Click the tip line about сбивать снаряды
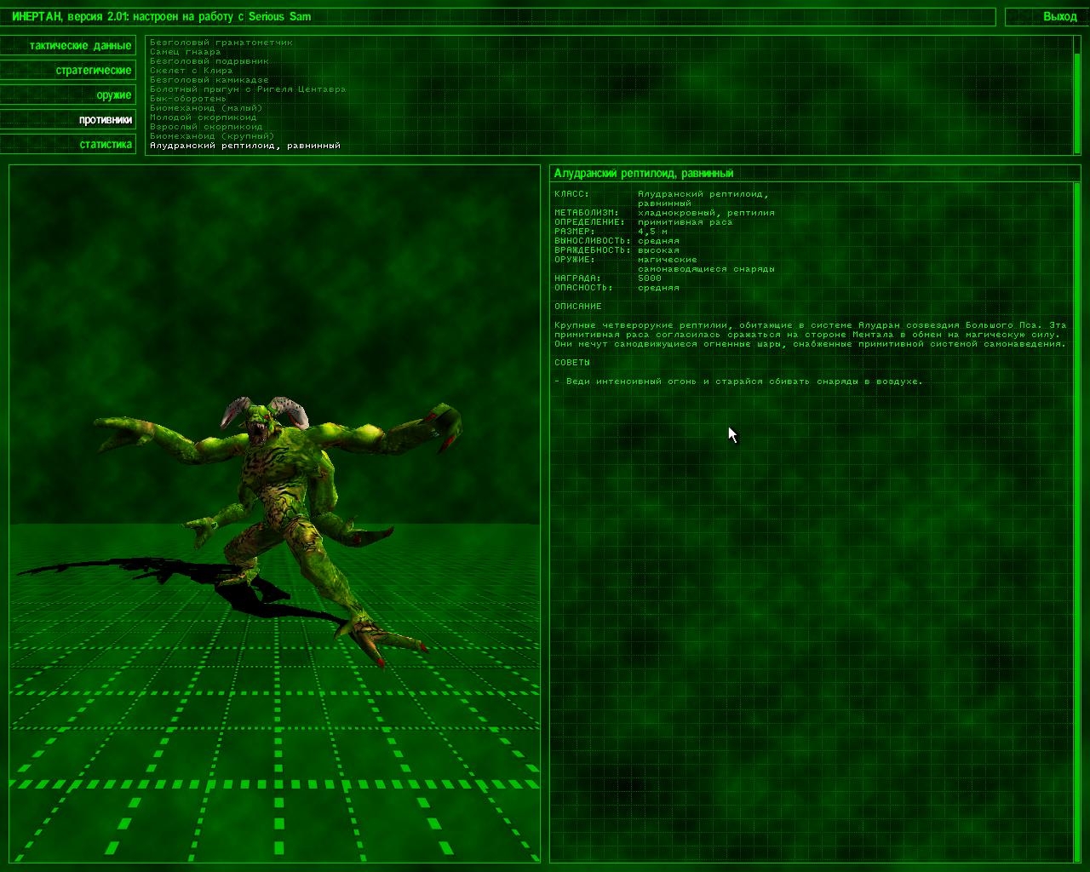This screenshot has width=1090, height=872. click(x=738, y=381)
